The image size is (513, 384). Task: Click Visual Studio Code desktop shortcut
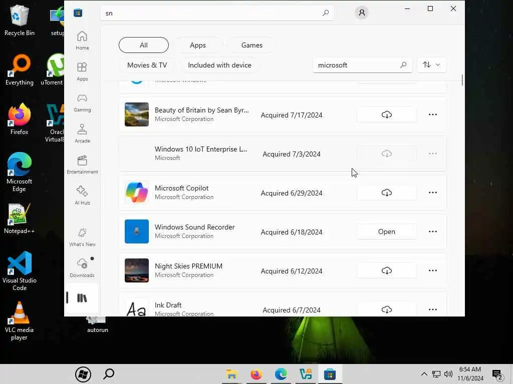20,271
